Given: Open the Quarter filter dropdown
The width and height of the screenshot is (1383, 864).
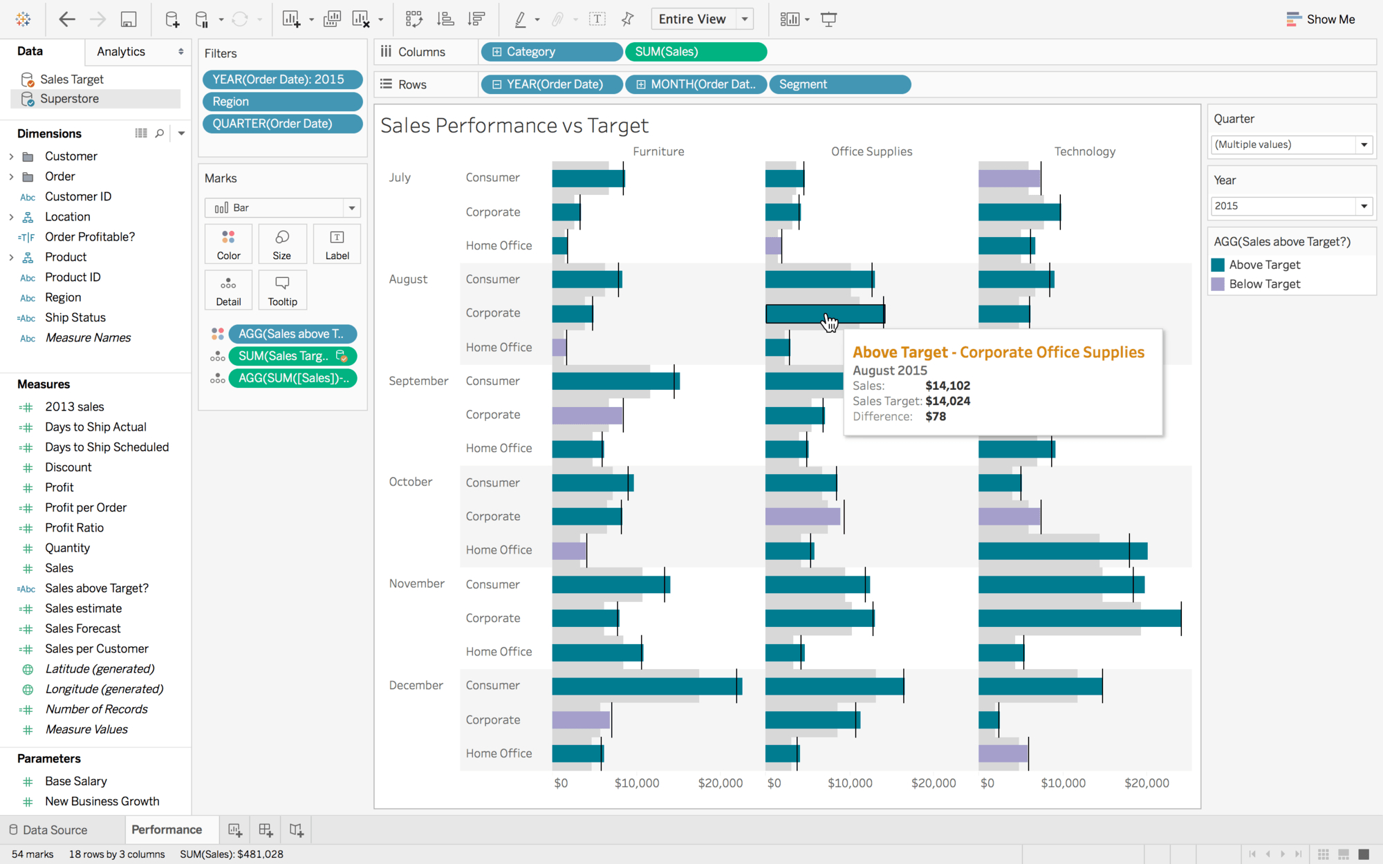Looking at the screenshot, I should point(1364,144).
